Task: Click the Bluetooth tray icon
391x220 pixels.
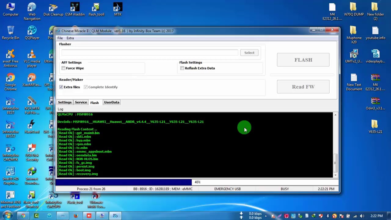Action: pos(328,216)
